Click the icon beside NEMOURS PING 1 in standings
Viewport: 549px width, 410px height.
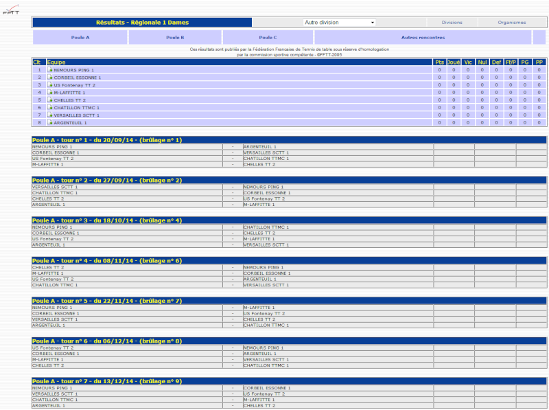pyautogui.click(x=49, y=70)
